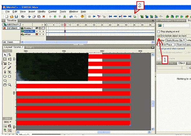Click the Open file folder icon
This screenshot has height=136, width=191.
click(12, 16)
